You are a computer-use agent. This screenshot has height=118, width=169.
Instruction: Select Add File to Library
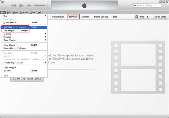[24, 27]
